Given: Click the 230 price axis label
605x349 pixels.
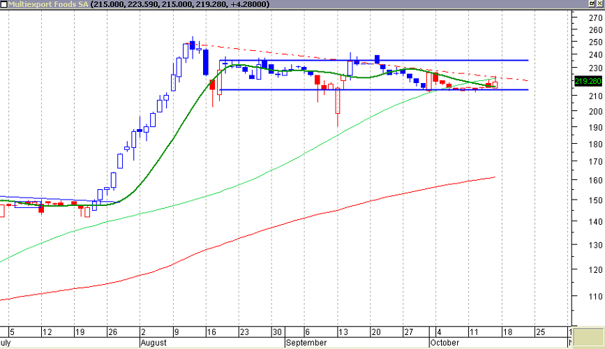Looking at the screenshot, I should point(596,68).
